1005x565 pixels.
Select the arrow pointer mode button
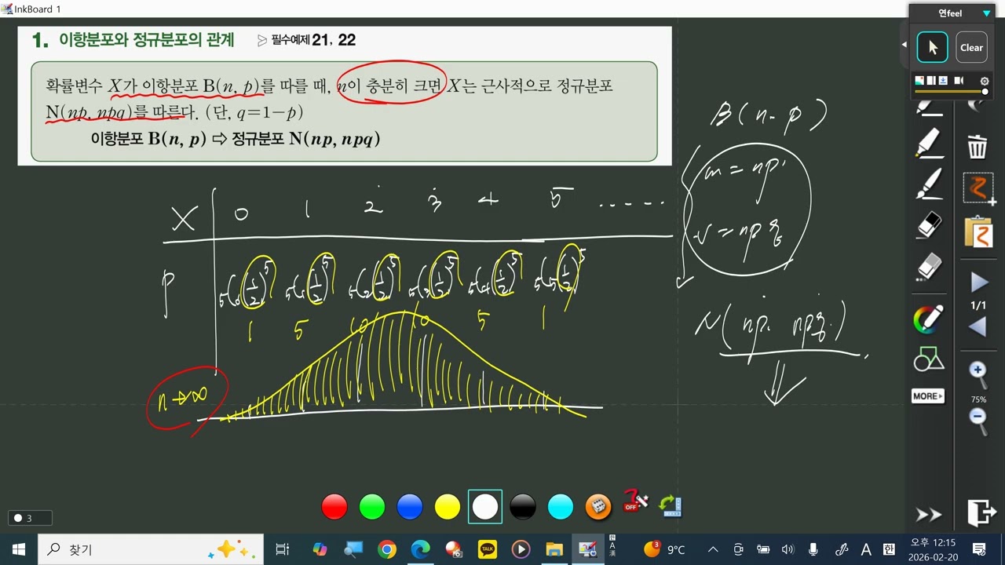coord(932,47)
